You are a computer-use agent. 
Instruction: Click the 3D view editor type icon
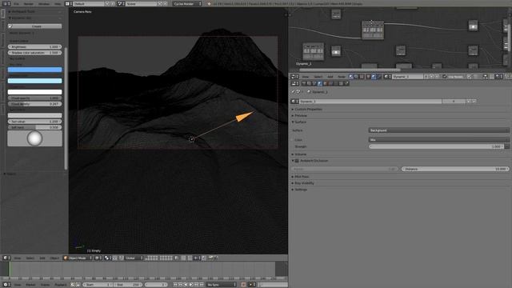(x=6, y=258)
